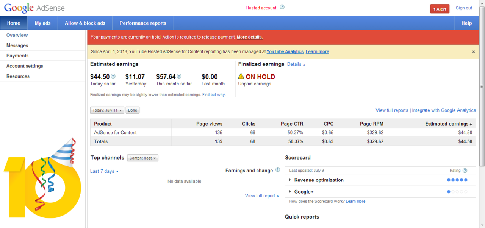Click the Quick reports heading
Image resolution: width=485 pixels, height=228 pixels.
pos(302,217)
